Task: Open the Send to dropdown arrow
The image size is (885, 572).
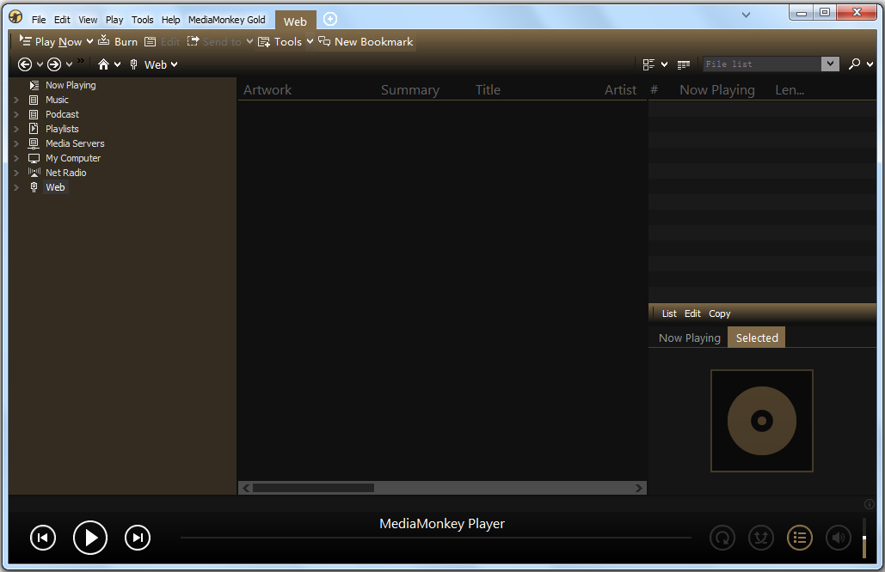Action: pos(249,42)
